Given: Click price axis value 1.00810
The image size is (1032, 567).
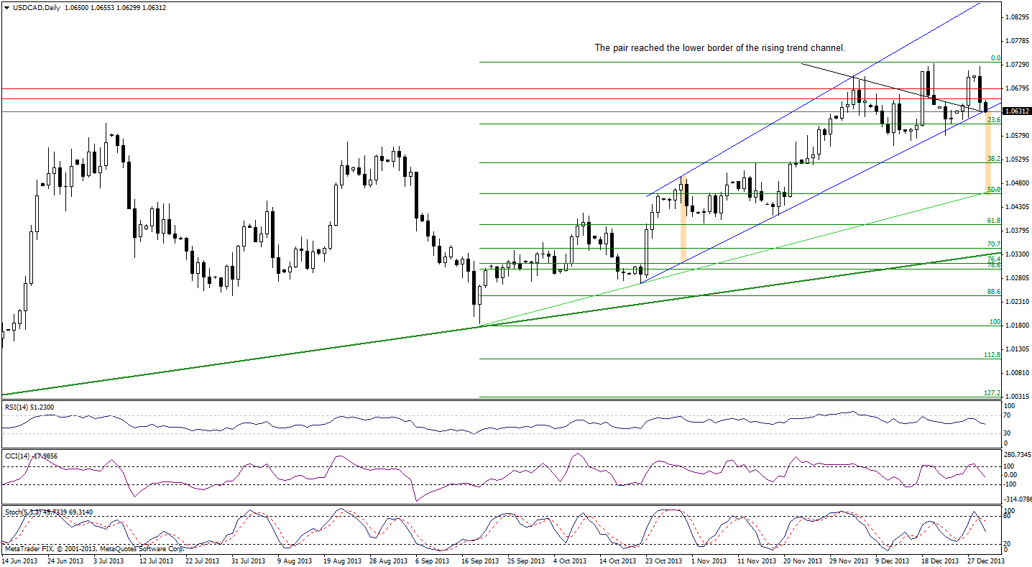Looking at the screenshot, I should [x=1017, y=372].
